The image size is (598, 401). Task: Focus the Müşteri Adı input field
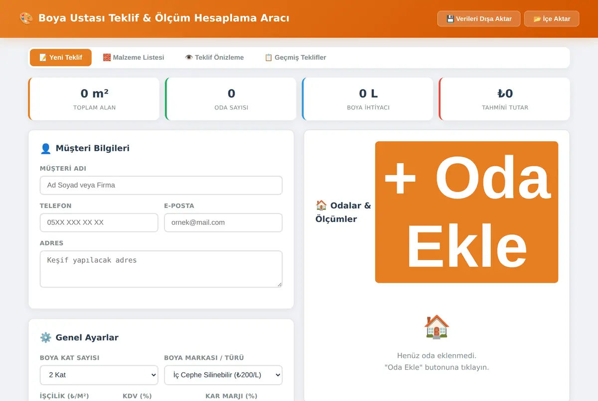(x=161, y=185)
